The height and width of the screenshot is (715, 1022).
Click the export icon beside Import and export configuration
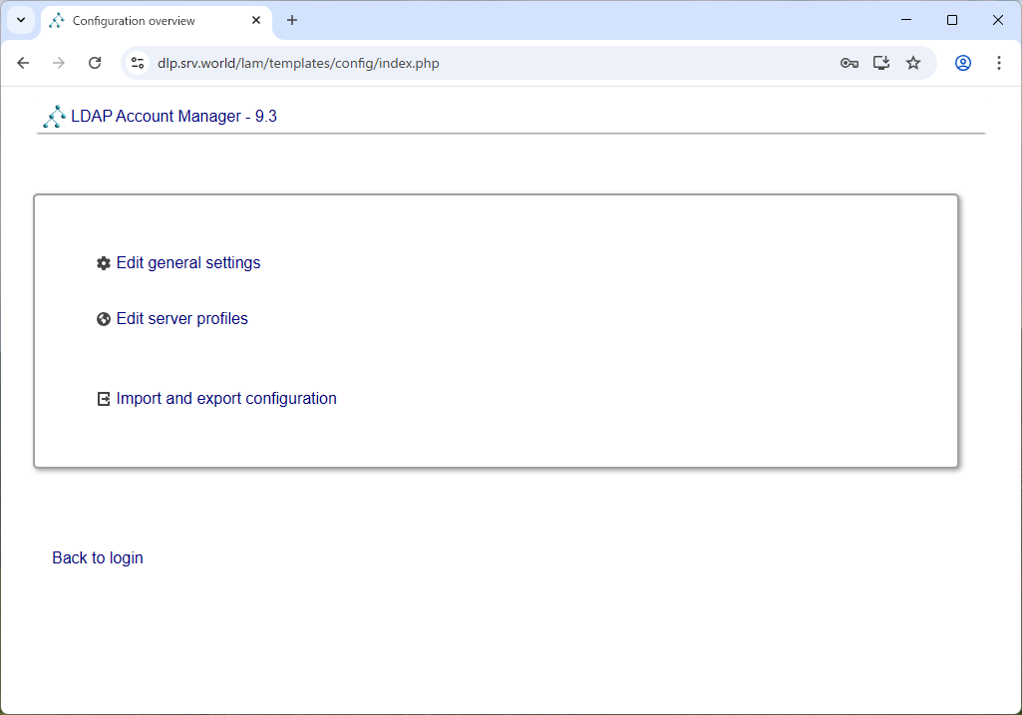pyautogui.click(x=104, y=398)
